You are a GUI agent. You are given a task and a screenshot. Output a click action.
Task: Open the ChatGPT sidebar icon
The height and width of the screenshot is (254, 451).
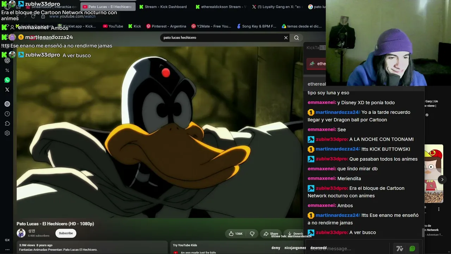click(7, 61)
